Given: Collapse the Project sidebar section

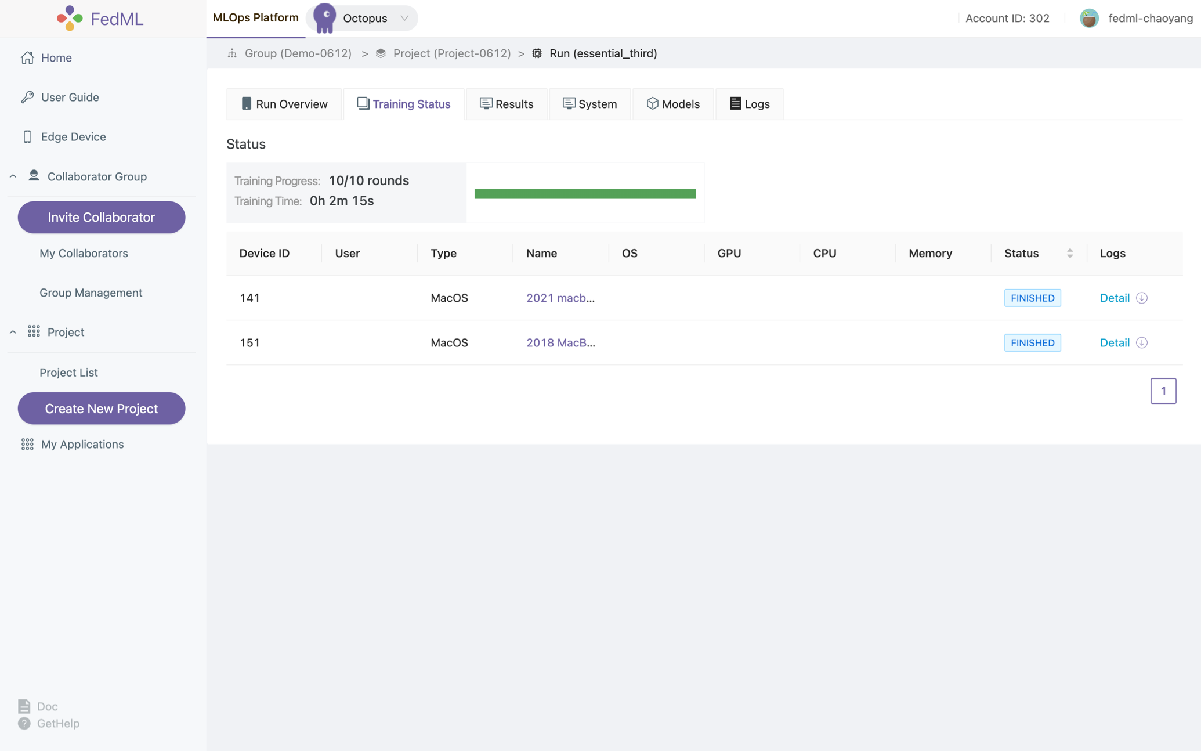Looking at the screenshot, I should coord(13,332).
